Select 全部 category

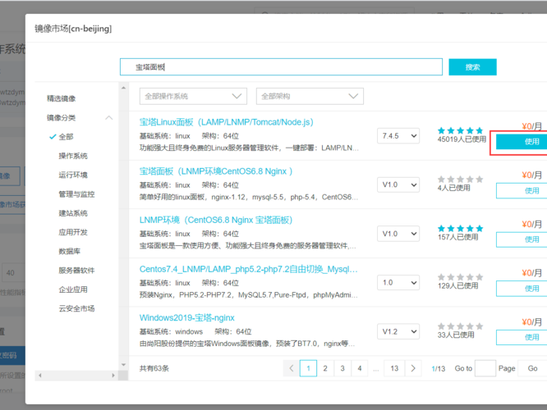[66, 137]
